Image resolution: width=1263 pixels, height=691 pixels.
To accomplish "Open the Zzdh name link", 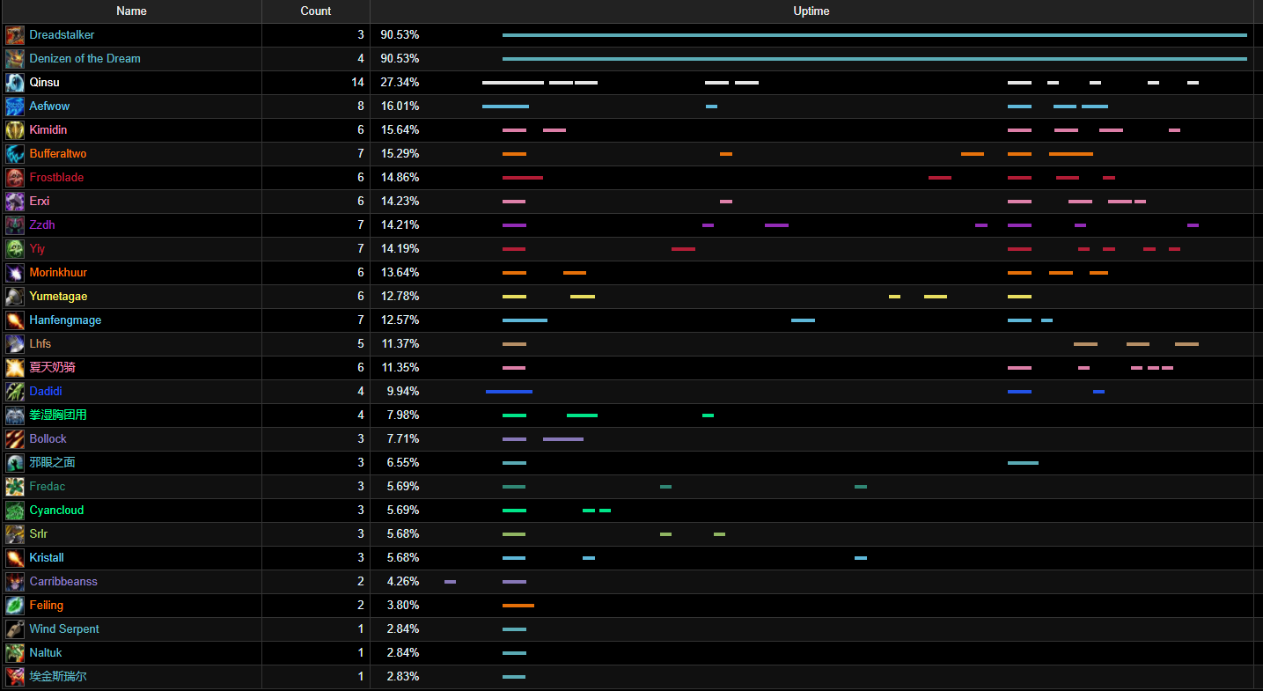I will tap(42, 225).
